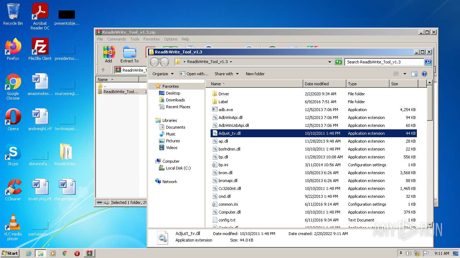Select the lovetrying.rtf desktop file
Viewport: 460px width, 258px height.
pos(40,190)
